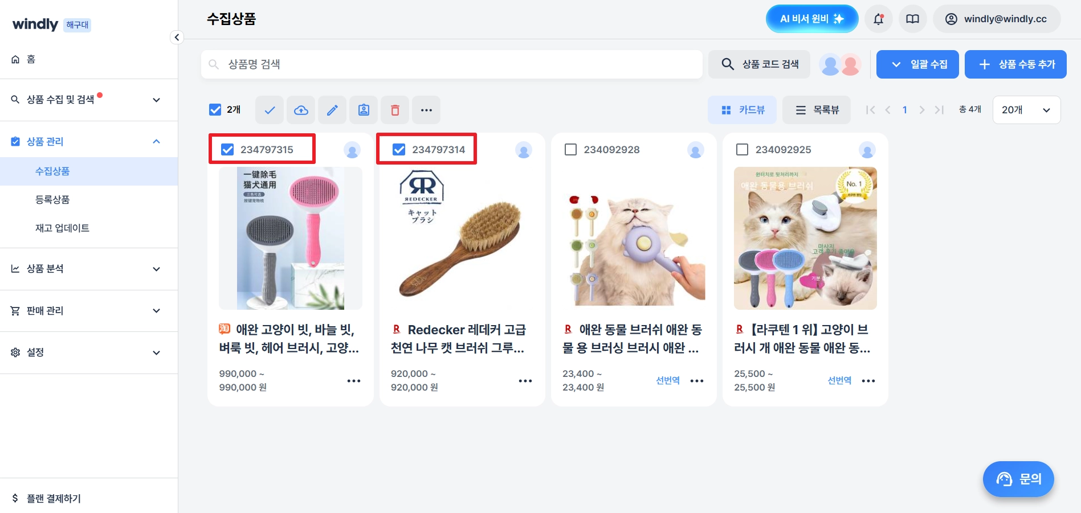This screenshot has width=1081, height=513.
Task: Click the cloud upload icon
Action: pos(301,110)
